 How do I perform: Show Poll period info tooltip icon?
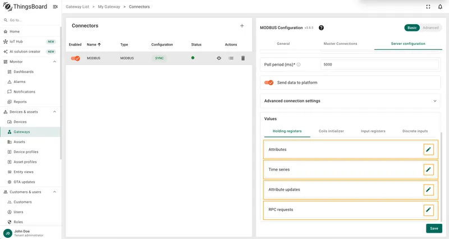click(299, 65)
